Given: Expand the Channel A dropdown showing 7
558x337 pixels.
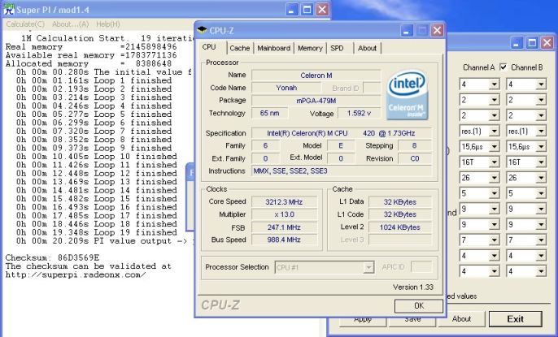Looking at the screenshot, I should click(494, 240).
